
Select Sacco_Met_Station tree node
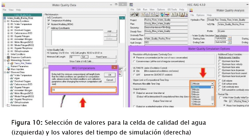point(23,63)
